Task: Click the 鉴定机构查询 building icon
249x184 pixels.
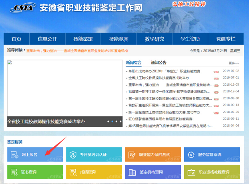Action: pos(132,172)
